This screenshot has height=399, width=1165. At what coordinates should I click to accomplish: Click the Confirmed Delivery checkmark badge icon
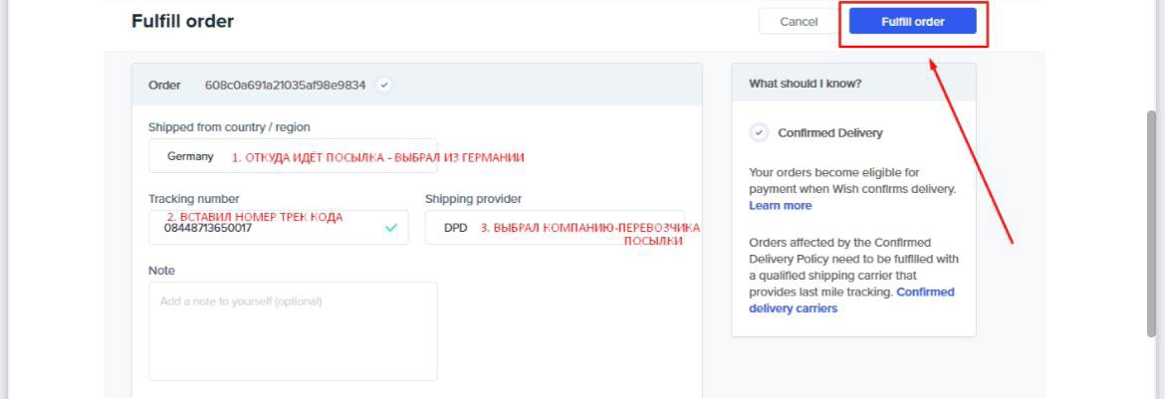[760, 132]
